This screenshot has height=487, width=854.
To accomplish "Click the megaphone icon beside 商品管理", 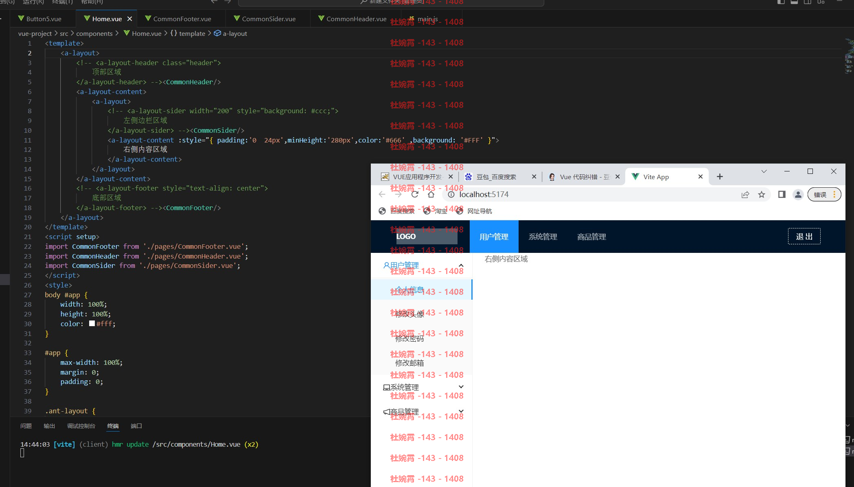I will coord(386,412).
